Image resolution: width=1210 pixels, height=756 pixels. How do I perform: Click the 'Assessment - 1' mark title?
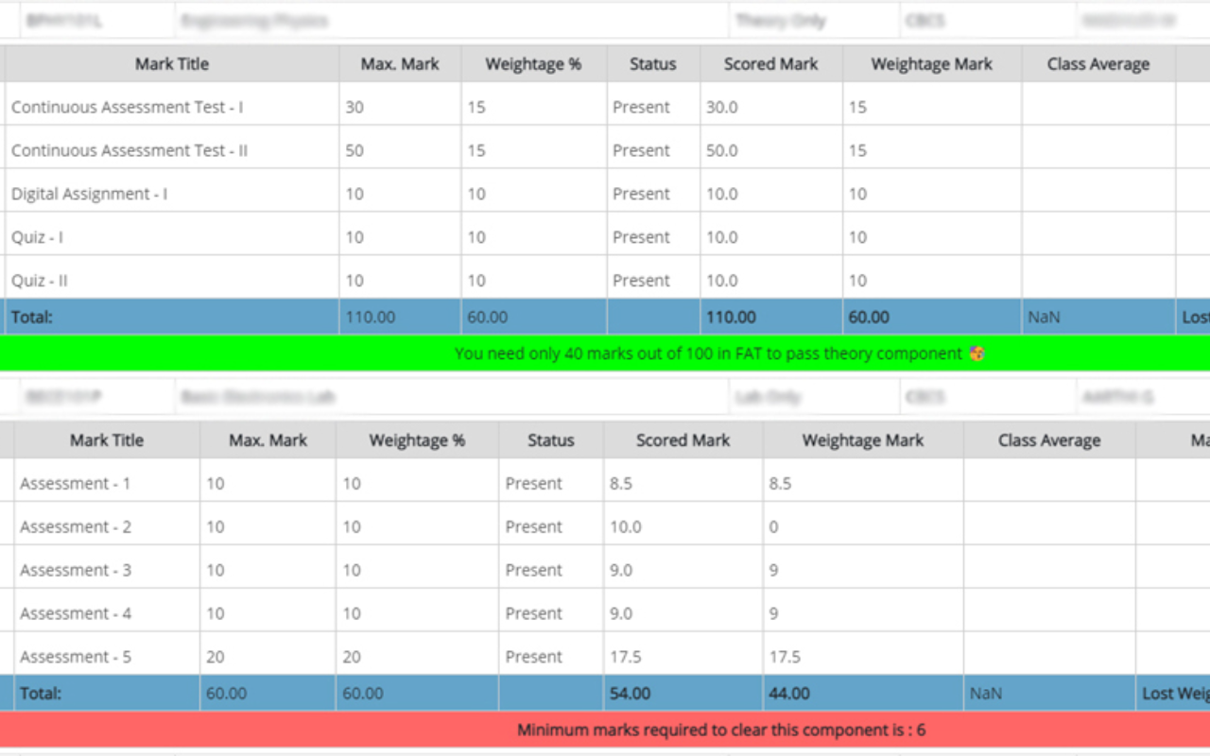pos(76,484)
